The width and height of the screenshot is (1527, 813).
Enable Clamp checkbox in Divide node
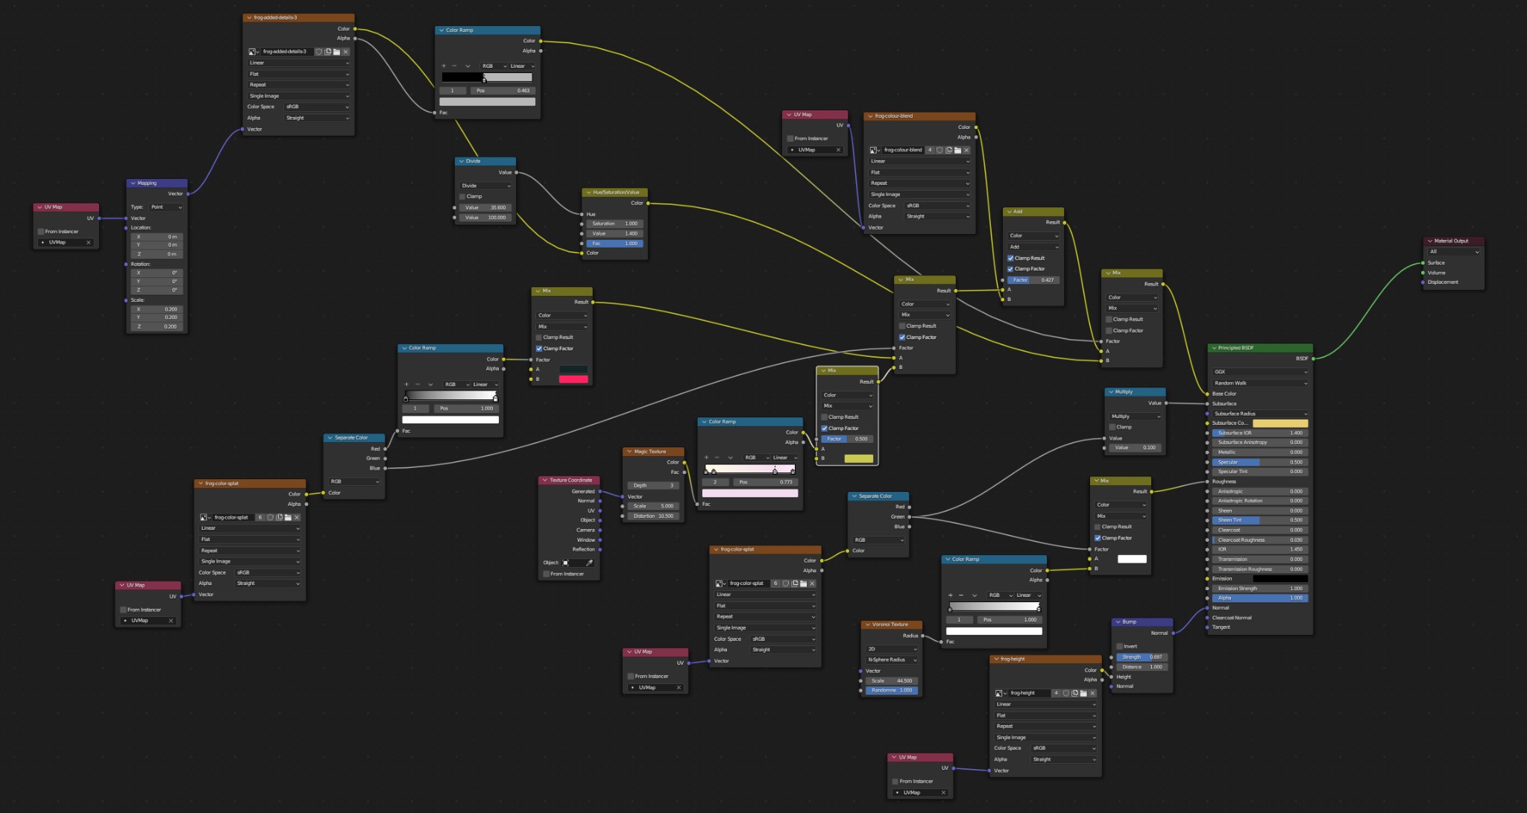click(x=462, y=196)
